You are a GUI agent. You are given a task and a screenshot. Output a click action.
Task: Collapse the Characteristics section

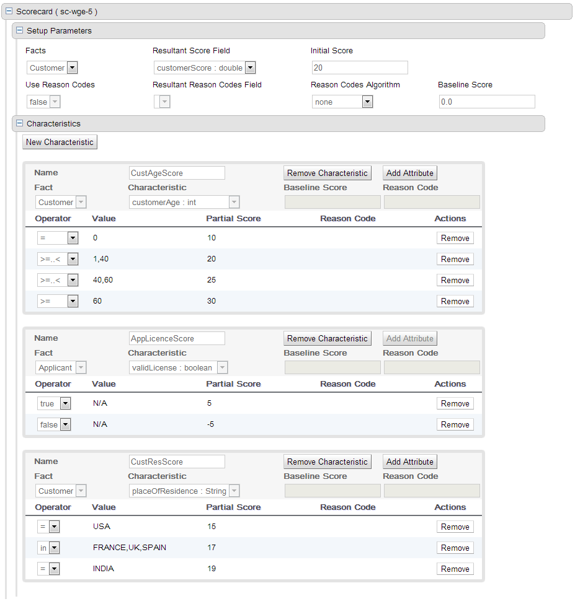click(19, 123)
